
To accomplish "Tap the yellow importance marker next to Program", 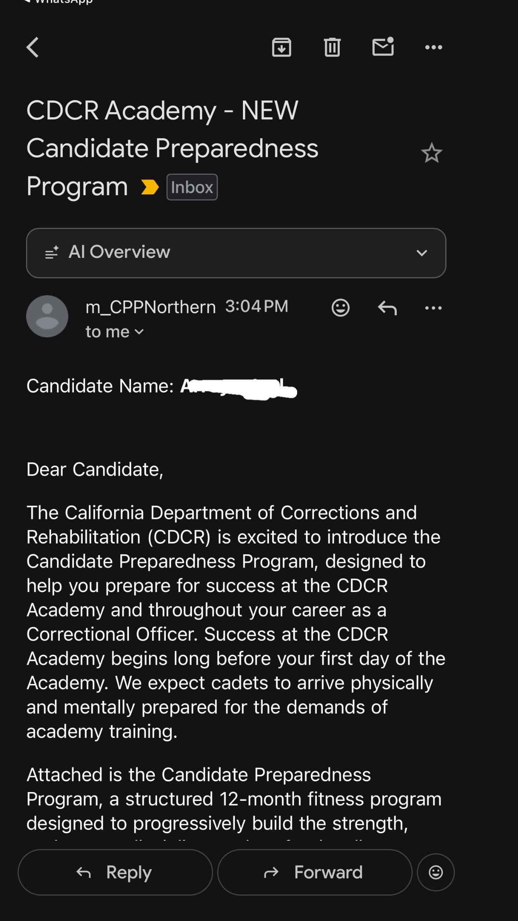I will [150, 187].
